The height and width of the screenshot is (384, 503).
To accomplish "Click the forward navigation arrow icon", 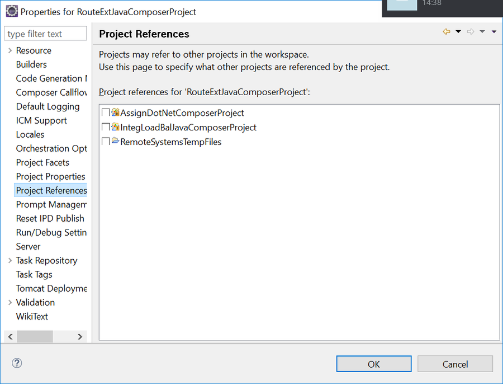I will point(471,31).
